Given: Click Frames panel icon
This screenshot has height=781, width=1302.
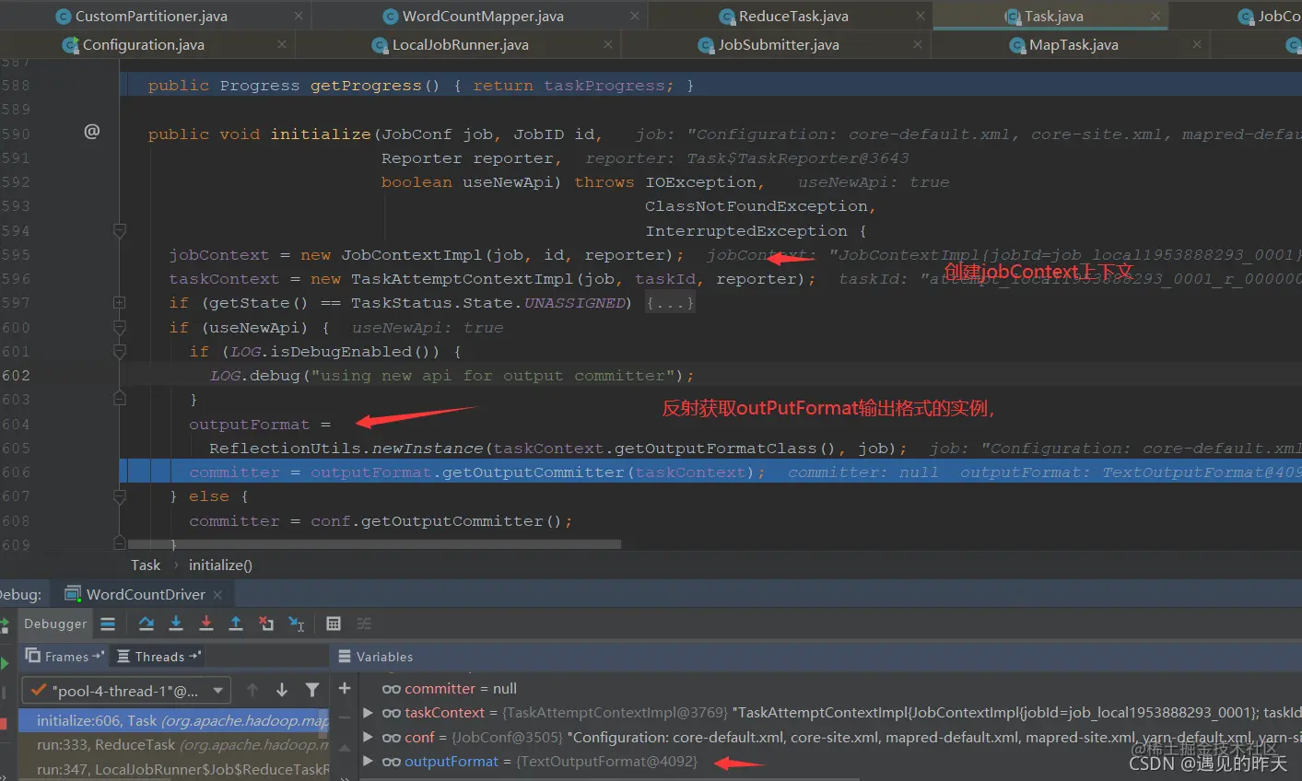Looking at the screenshot, I should (33, 656).
